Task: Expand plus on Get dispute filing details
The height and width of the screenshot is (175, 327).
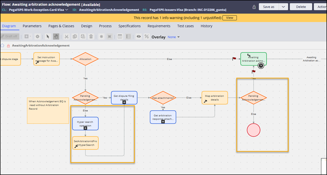Action: (124, 102)
